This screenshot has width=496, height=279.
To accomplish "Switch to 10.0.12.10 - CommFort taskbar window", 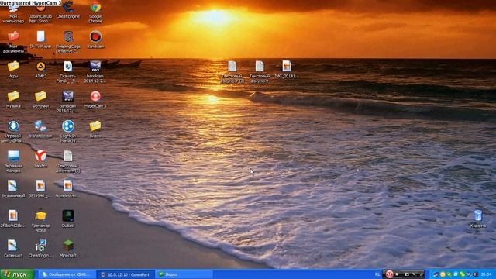I will tap(126, 274).
